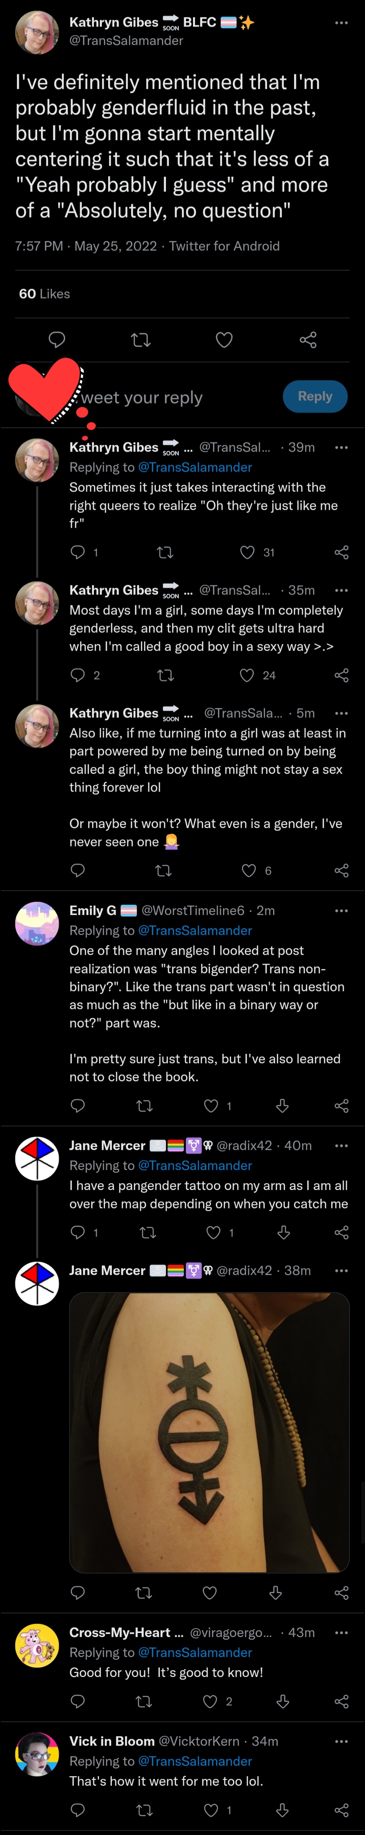
Task: Open more options on Vick in Bloom's reply
Action: [x=341, y=1741]
